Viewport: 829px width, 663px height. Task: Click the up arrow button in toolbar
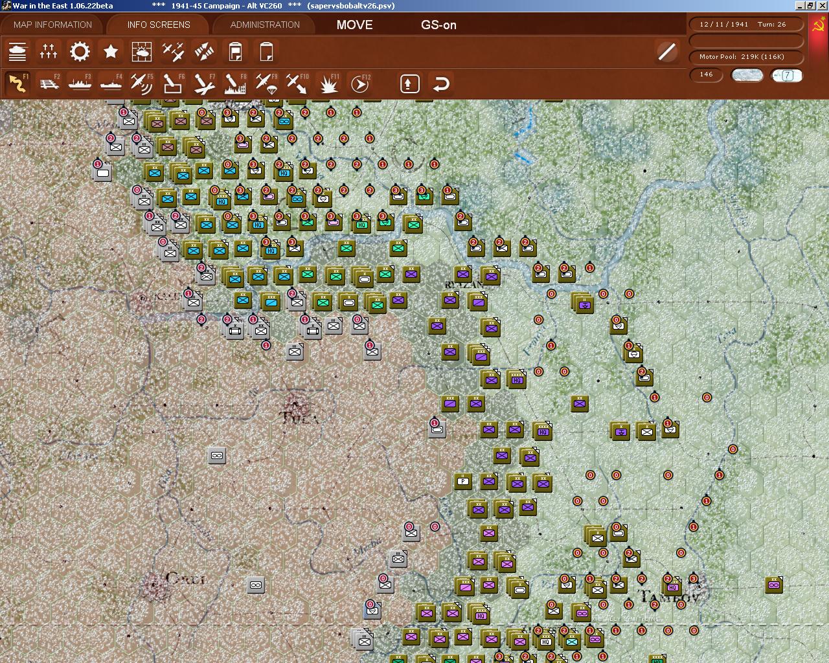[x=409, y=84]
